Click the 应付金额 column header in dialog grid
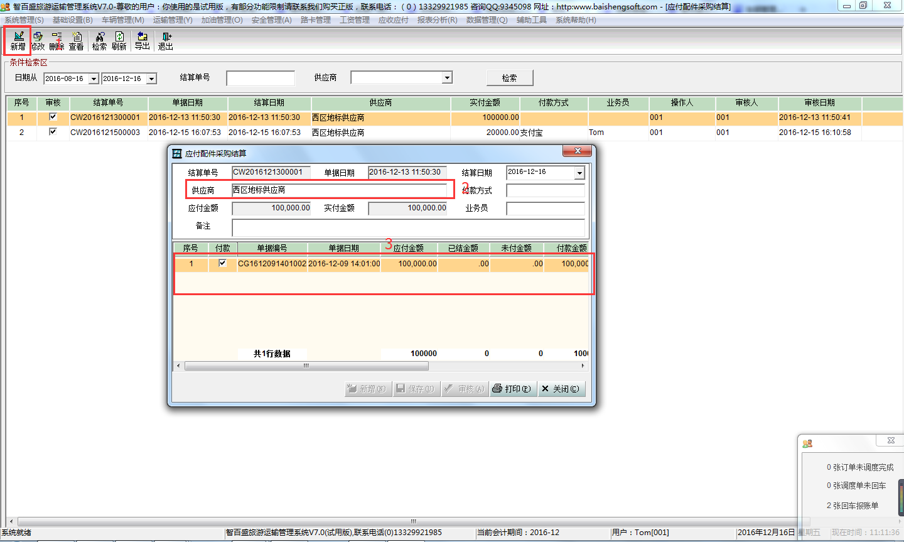This screenshot has width=904, height=542. point(409,248)
